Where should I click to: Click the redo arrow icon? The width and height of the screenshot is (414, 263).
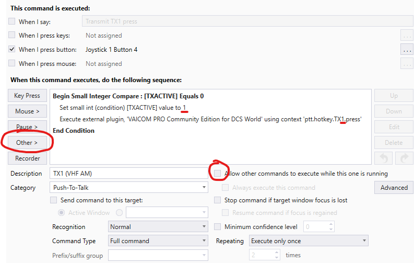click(x=405, y=158)
